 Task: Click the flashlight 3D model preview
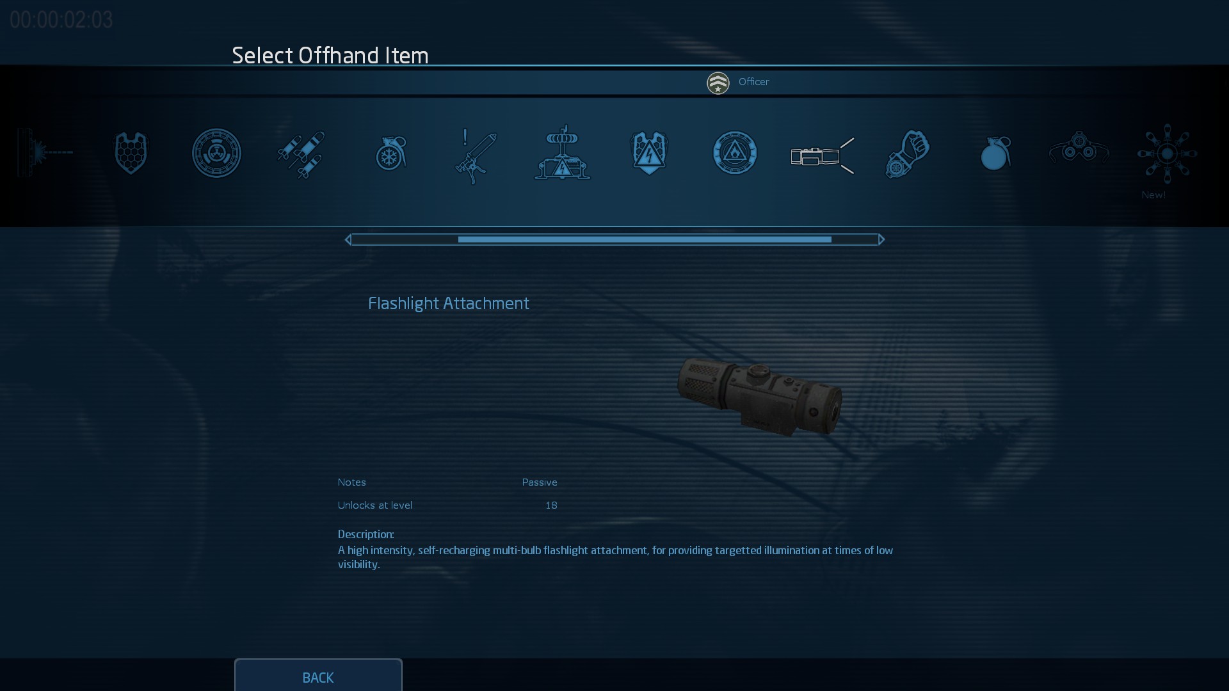tap(760, 397)
